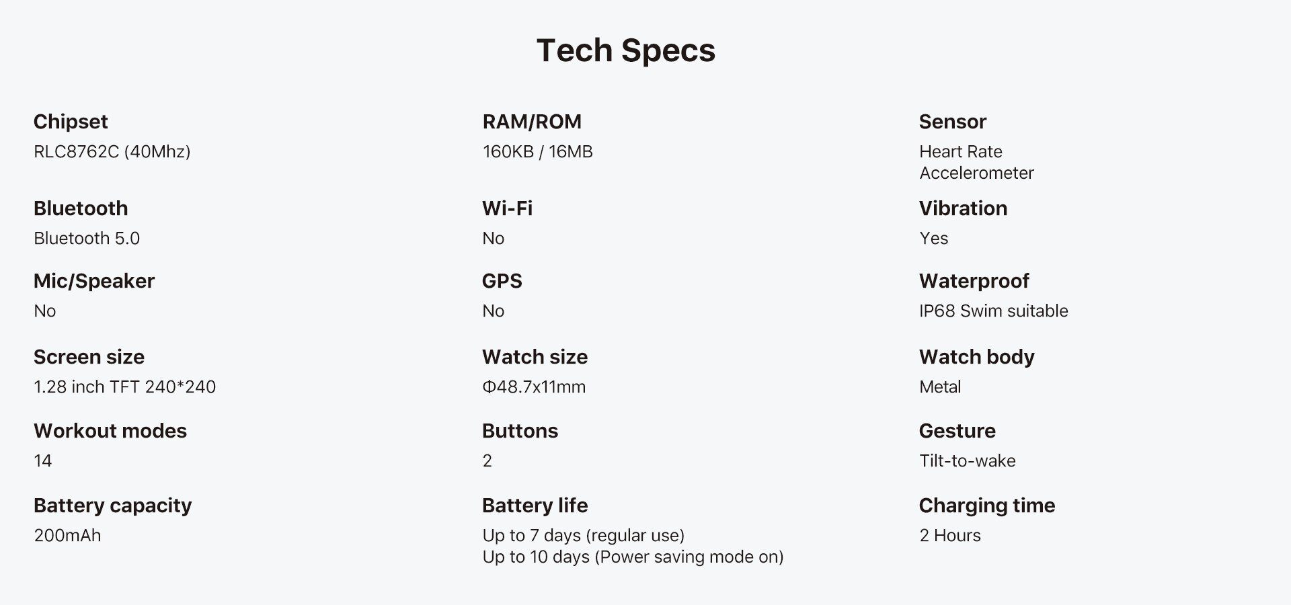1291x605 pixels.
Task: Click the Mic/Speaker heading
Action: [x=94, y=281]
